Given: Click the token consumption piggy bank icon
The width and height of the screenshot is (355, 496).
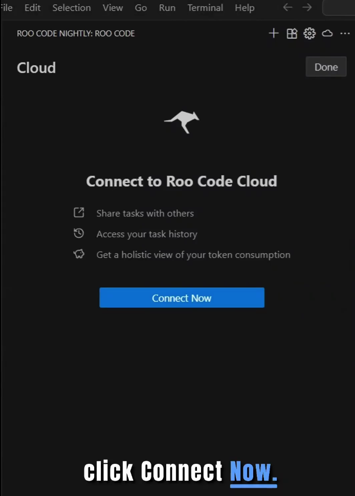Looking at the screenshot, I should [x=79, y=254].
